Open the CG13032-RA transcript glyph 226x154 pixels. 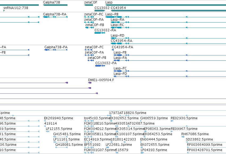pos(100,33)
